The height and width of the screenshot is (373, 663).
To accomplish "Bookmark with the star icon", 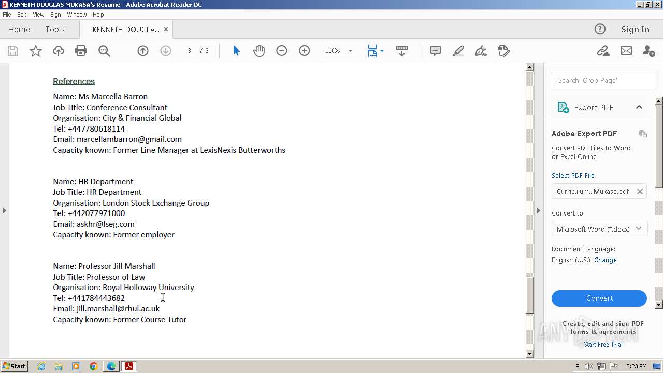I will point(36,51).
